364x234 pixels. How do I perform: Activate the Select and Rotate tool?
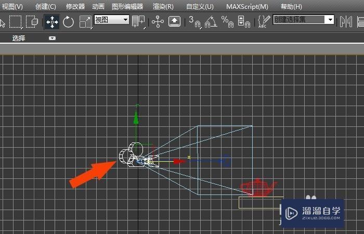[68, 22]
